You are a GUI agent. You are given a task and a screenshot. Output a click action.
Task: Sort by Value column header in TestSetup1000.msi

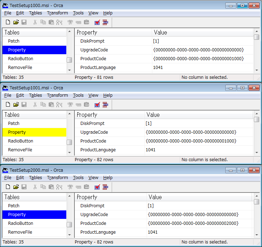160,32
